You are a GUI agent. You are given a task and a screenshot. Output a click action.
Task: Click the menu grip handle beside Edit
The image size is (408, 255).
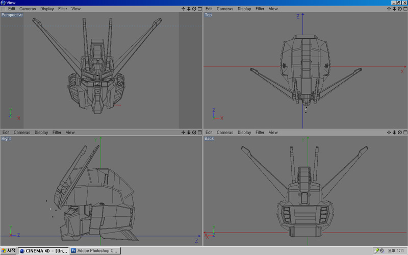(x=4, y=9)
